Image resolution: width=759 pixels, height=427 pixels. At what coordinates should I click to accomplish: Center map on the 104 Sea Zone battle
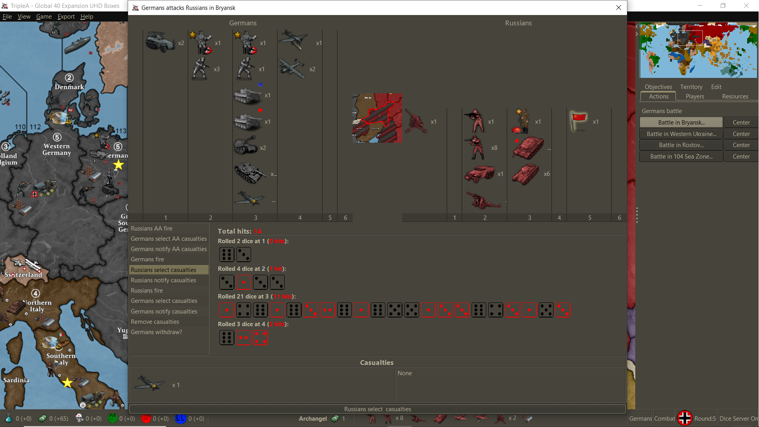pos(741,157)
